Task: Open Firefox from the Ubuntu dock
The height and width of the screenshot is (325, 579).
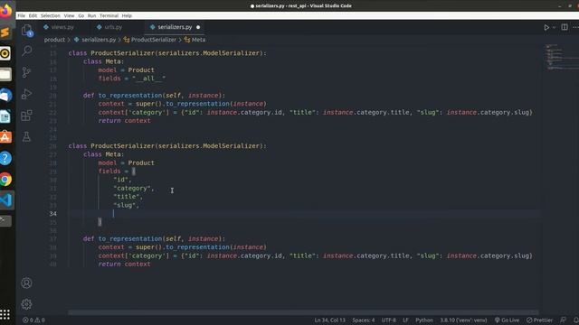Action: coord(5,11)
